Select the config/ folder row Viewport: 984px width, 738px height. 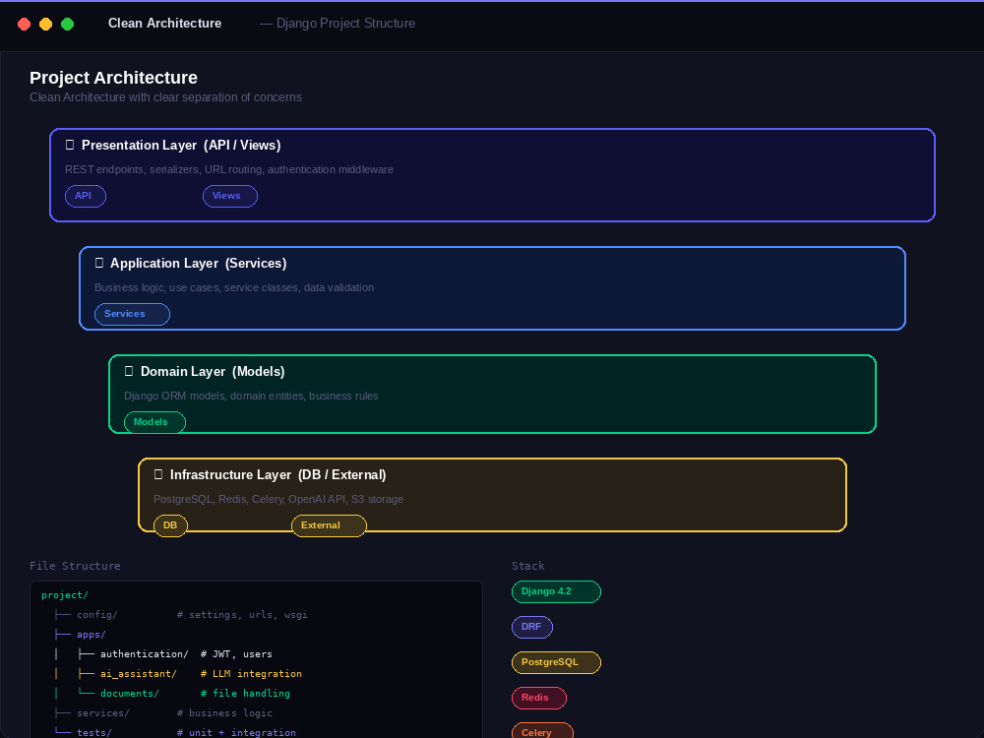pyautogui.click(x=256, y=614)
